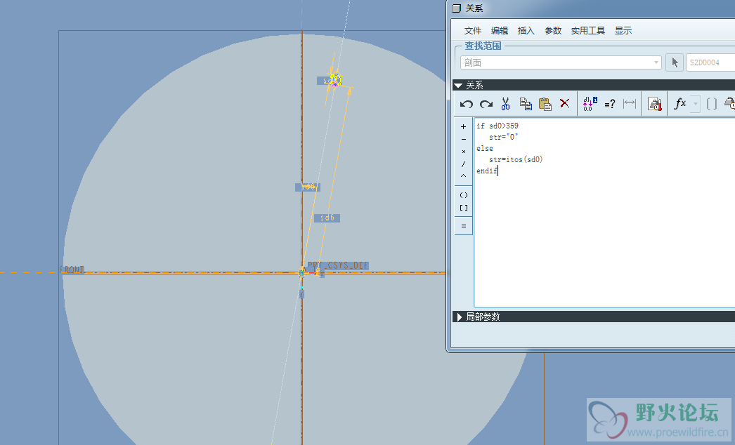Insert round parentheses ( )
This screenshot has height=445, width=735.
click(464, 195)
